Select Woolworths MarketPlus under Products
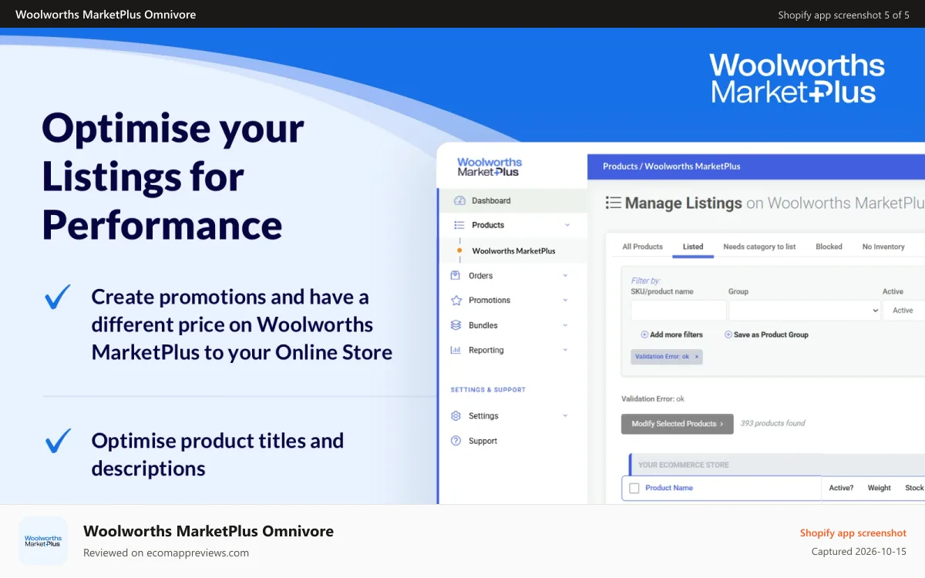This screenshot has height=578, width=925. pos(513,250)
